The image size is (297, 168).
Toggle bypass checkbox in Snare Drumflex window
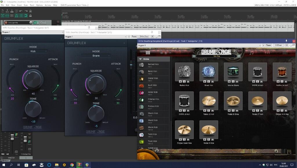[159, 37]
